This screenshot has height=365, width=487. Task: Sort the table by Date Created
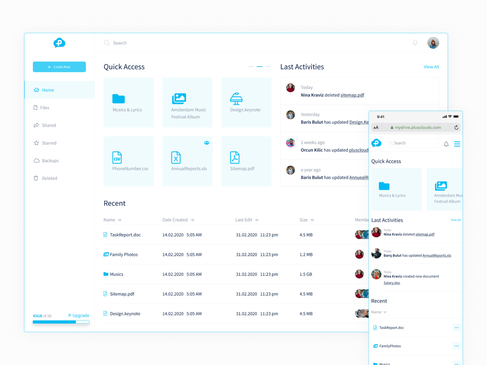178,220
